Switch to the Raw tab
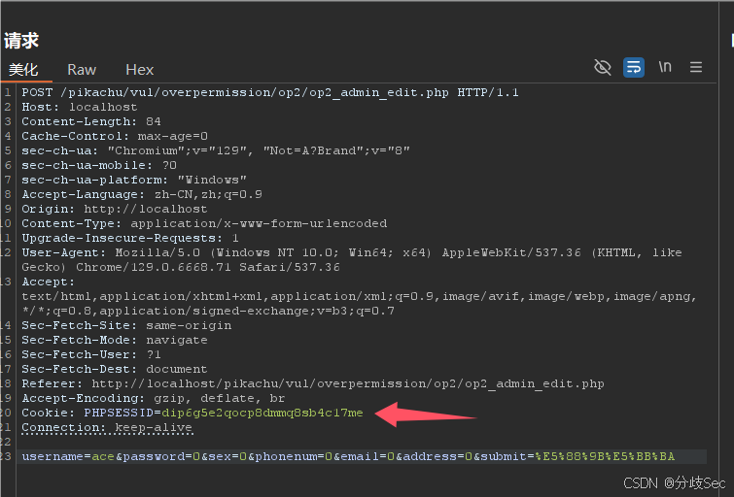Screen dimensions: 734x497 [x=82, y=70]
